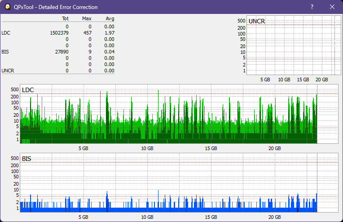Click the UNCR row label in the table
Viewport: 343px width, 222px height.
[x=8, y=71]
